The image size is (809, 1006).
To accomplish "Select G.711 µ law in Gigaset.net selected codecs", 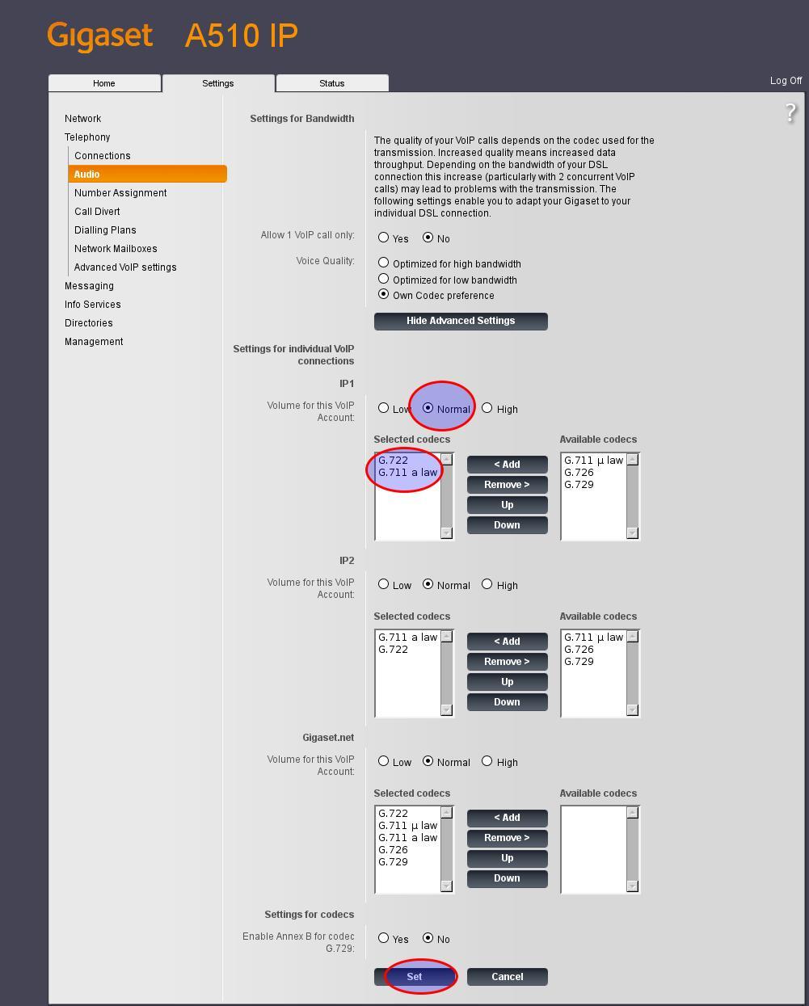I will (x=407, y=826).
